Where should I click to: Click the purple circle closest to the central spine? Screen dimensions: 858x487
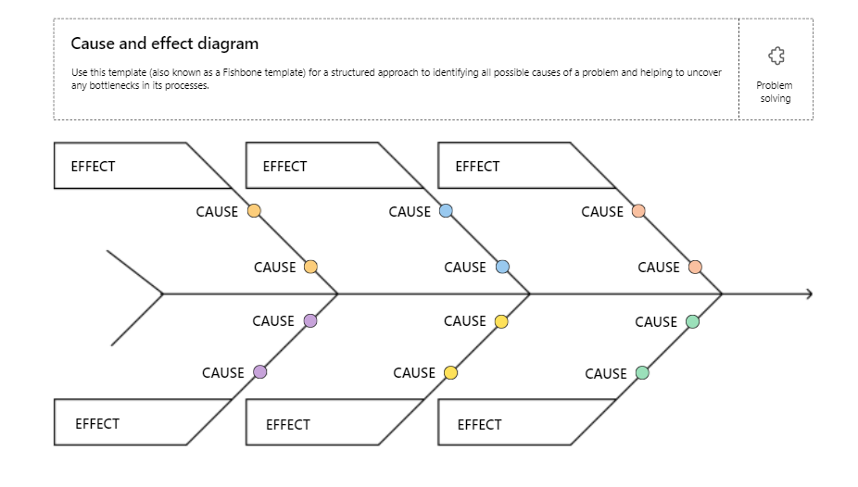pyautogui.click(x=310, y=321)
